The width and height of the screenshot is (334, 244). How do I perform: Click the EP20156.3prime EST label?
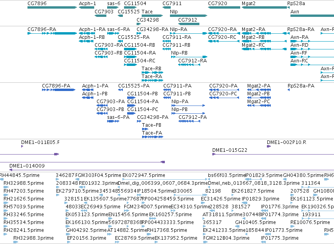(x=86, y=238)
